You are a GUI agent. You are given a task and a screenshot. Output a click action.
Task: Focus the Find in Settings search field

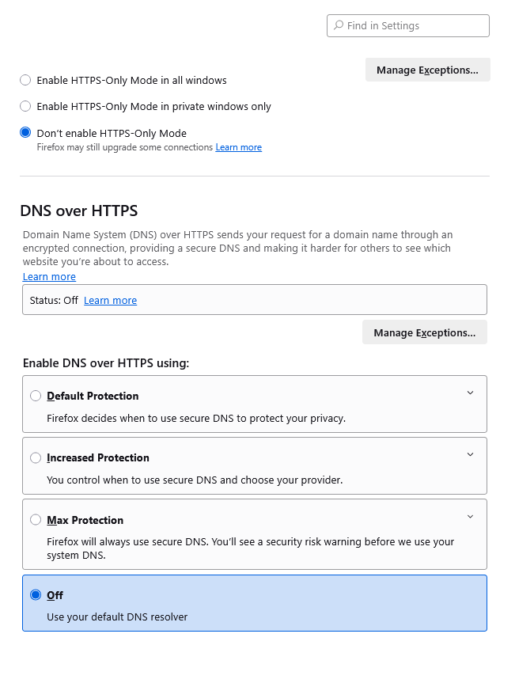pyautogui.click(x=408, y=25)
